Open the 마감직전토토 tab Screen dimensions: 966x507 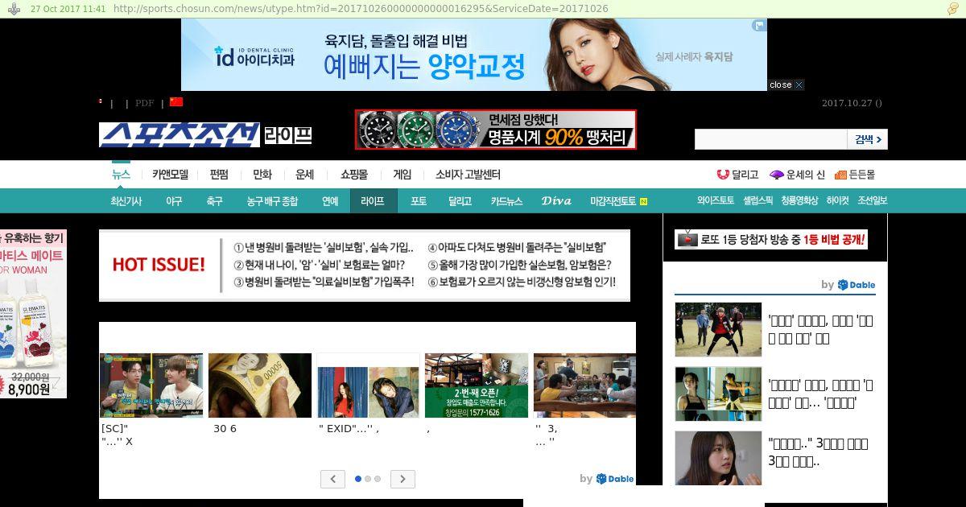[613, 201]
